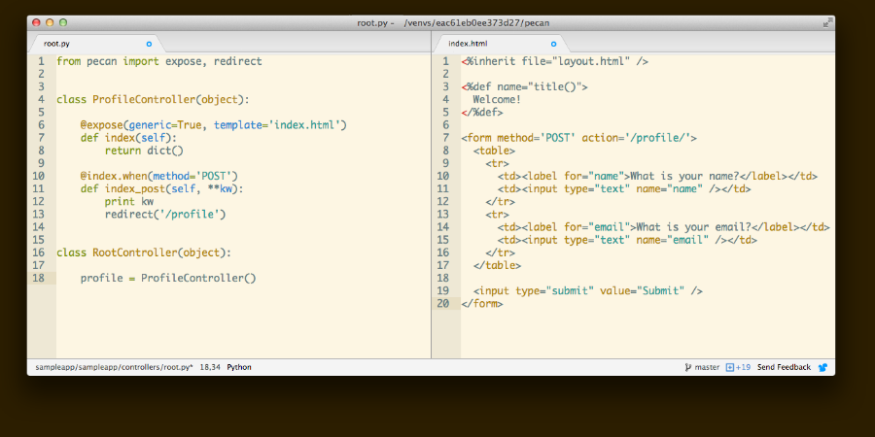Screen dimensions: 875x437
Task: Click the '<table>' opening tag line
Action: (x=495, y=151)
